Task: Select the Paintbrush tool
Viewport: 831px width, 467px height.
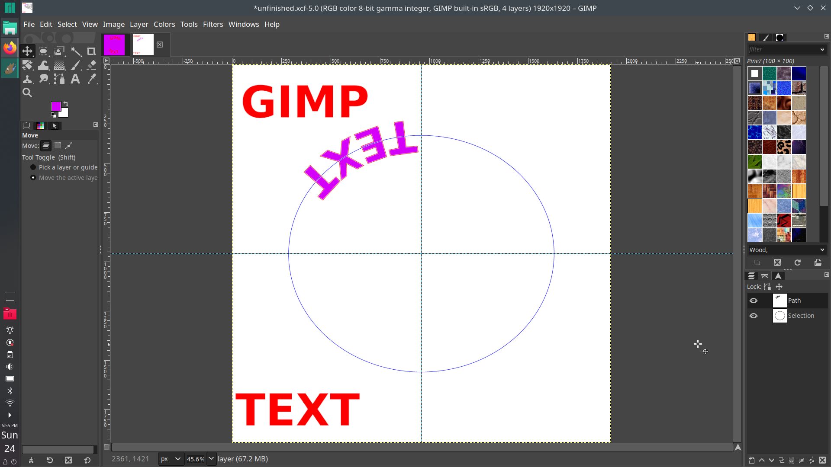Action: (x=76, y=65)
